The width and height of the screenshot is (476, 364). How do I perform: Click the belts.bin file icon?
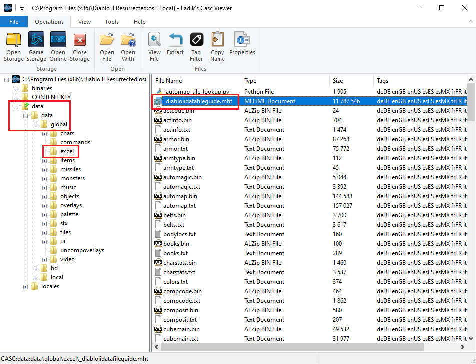[158, 215]
